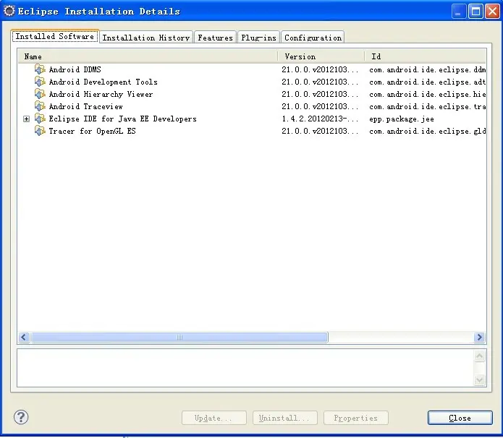The height and width of the screenshot is (438, 503).
Task: Select the Android Traceview row
Action: point(252,106)
